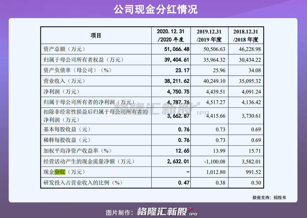307x218 pixels.
Task: Click the value 0.47
Action: point(184,183)
